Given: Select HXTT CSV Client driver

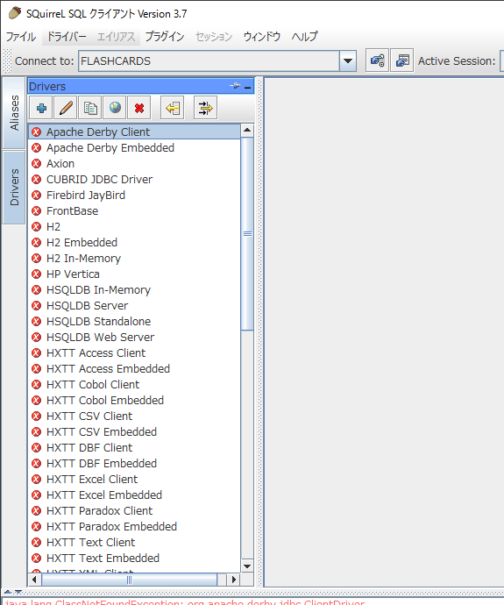Looking at the screenshot, I should click(135, 416).
